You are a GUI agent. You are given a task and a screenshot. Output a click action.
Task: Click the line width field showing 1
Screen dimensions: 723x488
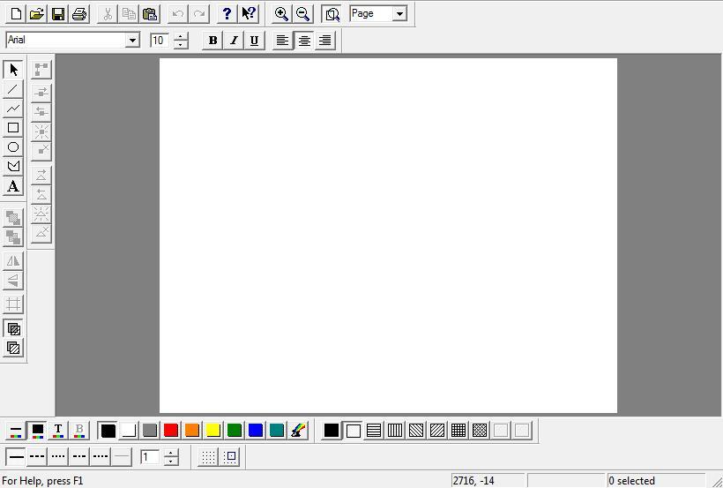[x=150, y=457]
